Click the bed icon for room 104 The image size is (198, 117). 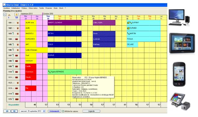click(16, 39)
